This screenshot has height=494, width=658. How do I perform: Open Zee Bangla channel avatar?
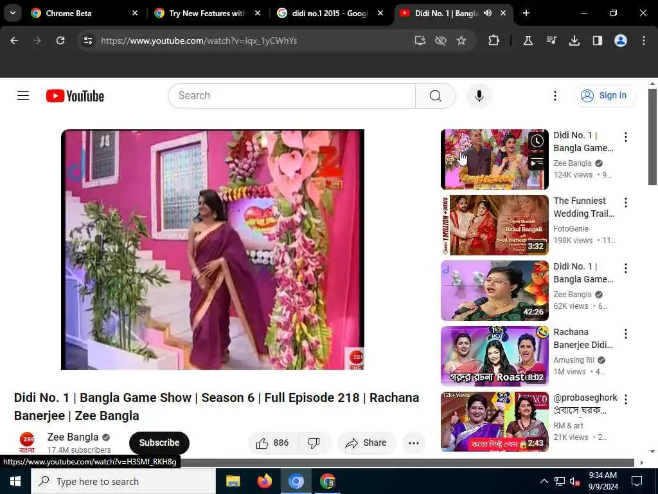point(27,443)
